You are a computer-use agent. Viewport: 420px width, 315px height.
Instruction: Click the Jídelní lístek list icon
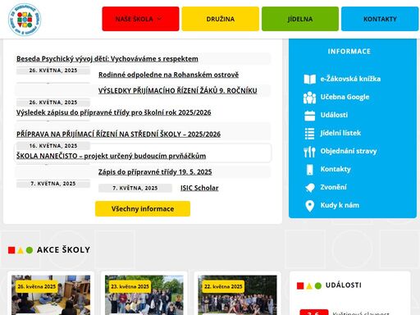(309, 134)
